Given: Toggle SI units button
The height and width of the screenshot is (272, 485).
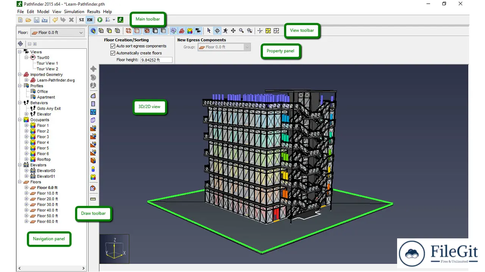Looking at the screenshot, I should pos(81,20).
